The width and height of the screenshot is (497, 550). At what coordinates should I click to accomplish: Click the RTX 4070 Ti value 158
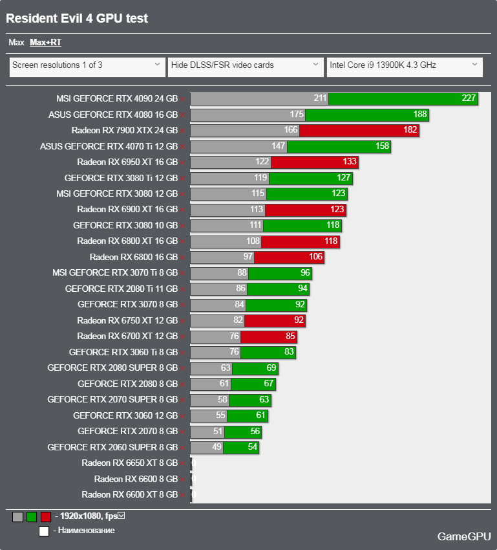click(382, 146)
